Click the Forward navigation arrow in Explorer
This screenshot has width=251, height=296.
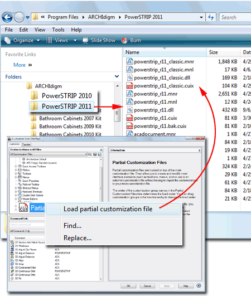[x=19, y=17]
